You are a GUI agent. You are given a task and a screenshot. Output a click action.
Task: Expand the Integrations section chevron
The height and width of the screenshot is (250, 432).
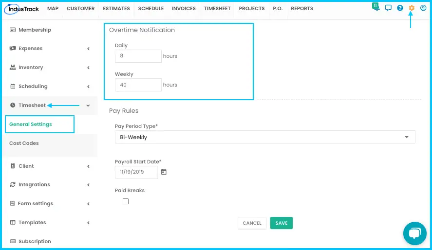coord(89,185)
